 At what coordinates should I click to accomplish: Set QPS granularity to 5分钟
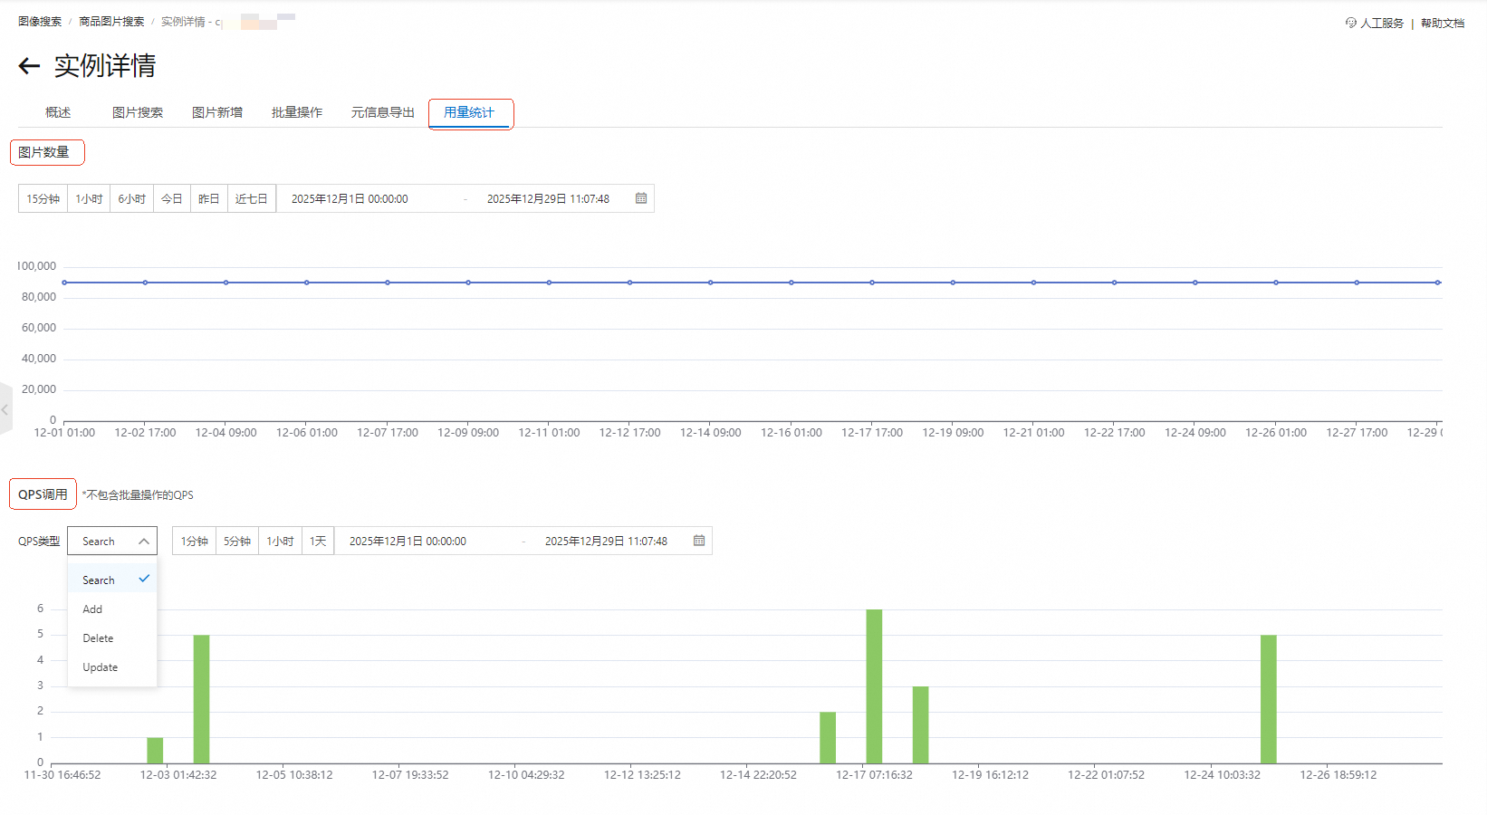point(237,541)
